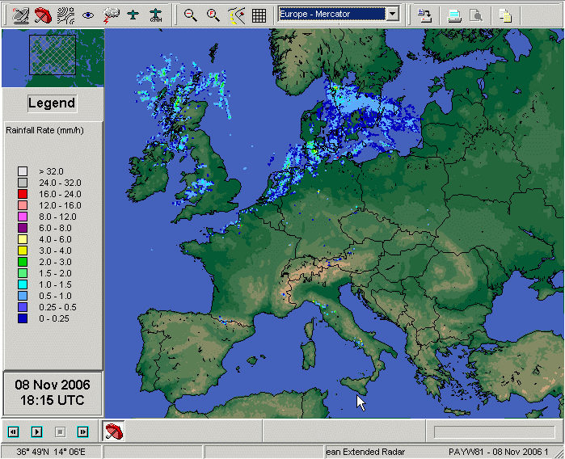Select the red umbrella rainfall radar tool

click(43, 14)
